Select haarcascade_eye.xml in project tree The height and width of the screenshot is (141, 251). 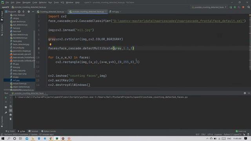[x=22, y=54]
